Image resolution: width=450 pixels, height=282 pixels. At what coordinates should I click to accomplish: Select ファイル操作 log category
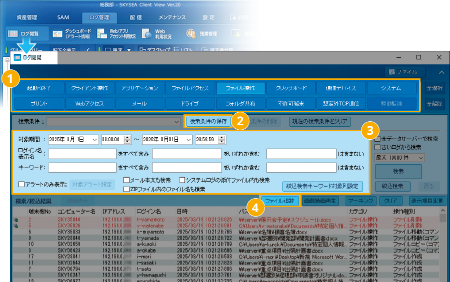point(240,88)
